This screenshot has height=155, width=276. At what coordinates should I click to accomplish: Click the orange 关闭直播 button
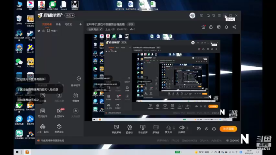(x=228, y=129)
